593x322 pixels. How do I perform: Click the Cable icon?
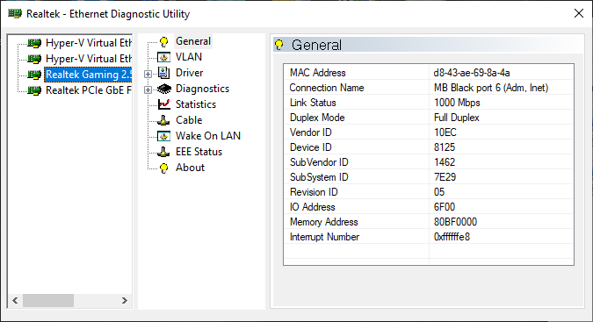163,120
